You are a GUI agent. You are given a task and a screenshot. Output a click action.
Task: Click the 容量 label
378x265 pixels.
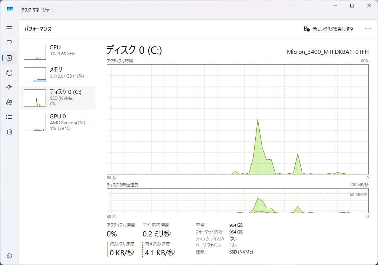(x=200, y=225)
